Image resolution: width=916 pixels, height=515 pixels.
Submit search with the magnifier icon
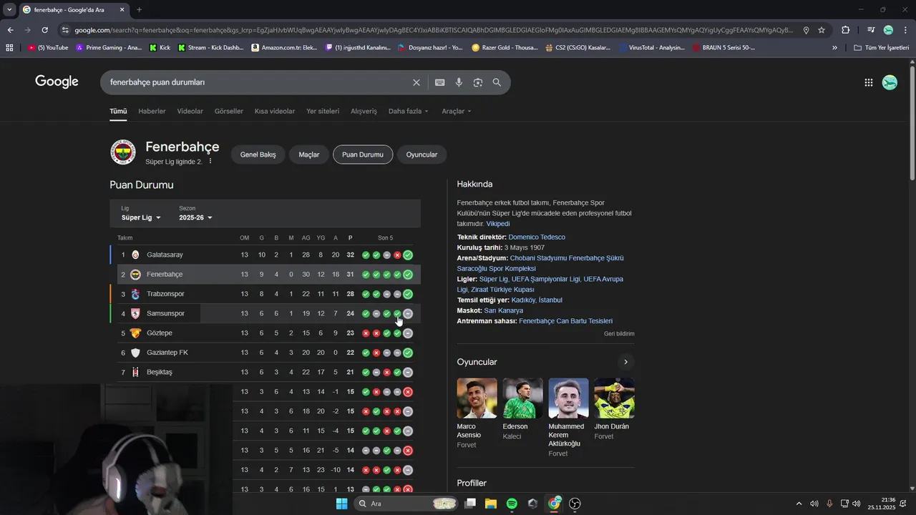click(x=497, y=82)
